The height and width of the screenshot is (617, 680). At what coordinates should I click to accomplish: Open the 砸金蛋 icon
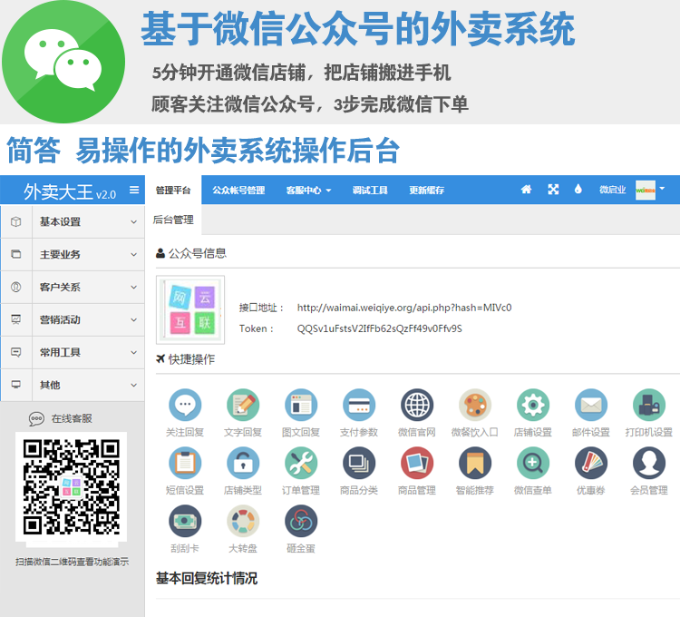tap(301, 521)
